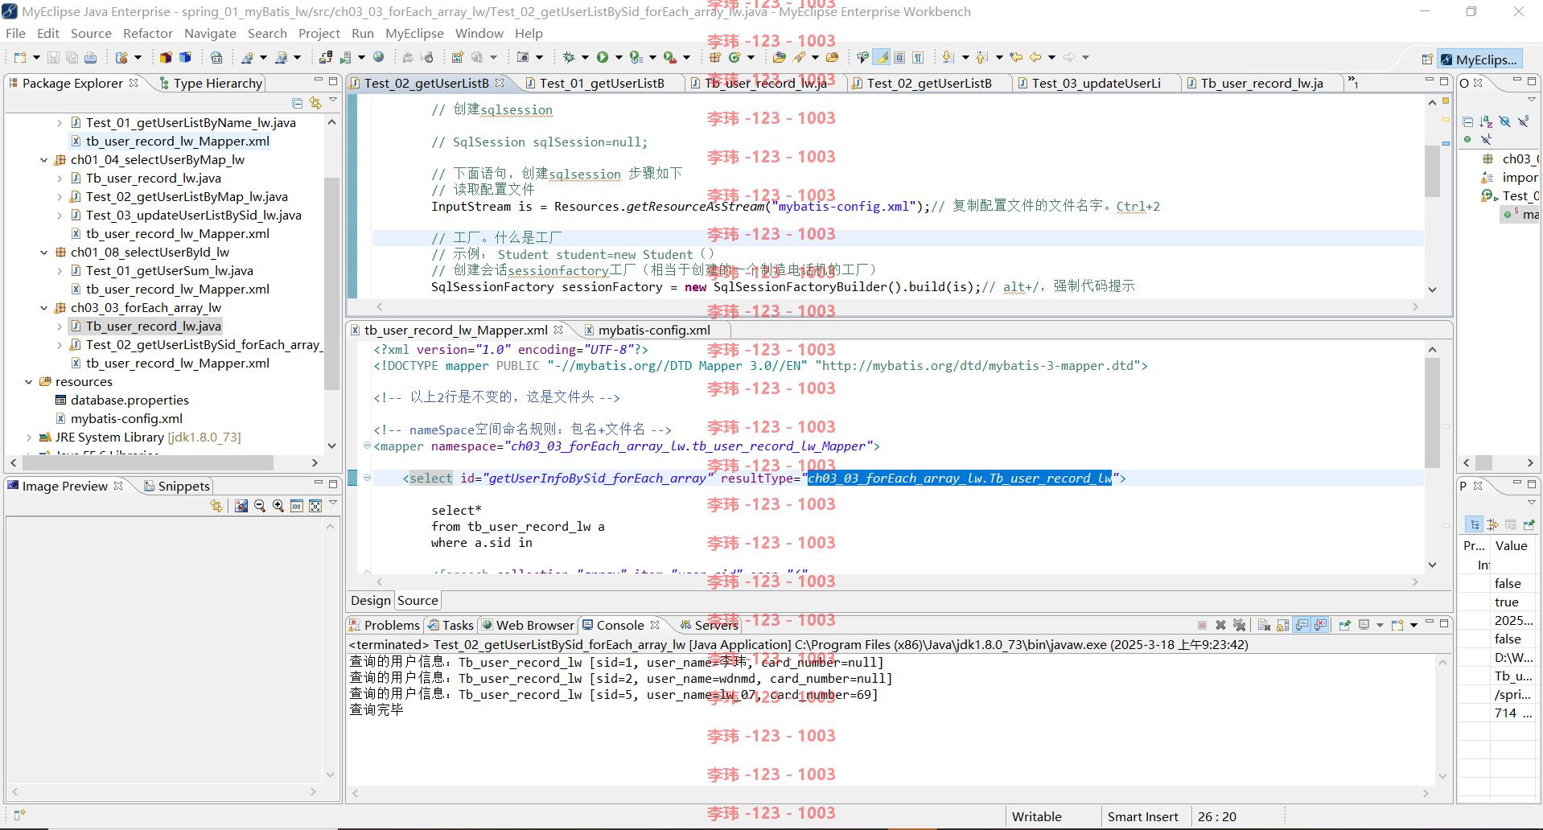This screenshot has height=830, width=1543.
Task: Switch to Test_03_updateUserLi editor tab
Action: pos(1097,83)
